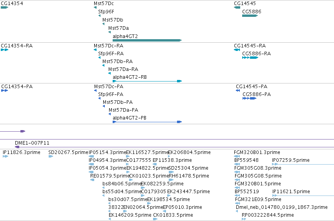Screen dimensions: 334x221
Task: Click the EP05010.3prime label
Action: pos(183,207)
